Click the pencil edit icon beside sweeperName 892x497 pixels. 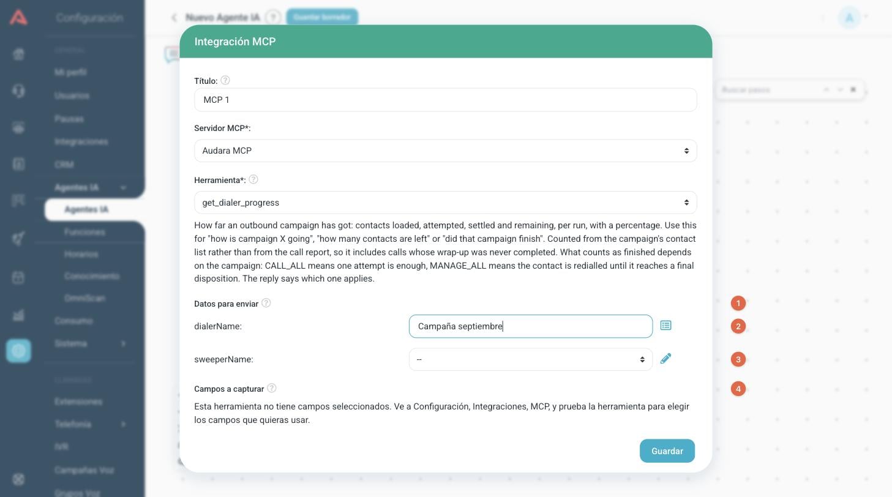(x=665, y=359)
